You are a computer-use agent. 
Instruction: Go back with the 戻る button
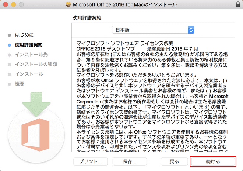174,161
